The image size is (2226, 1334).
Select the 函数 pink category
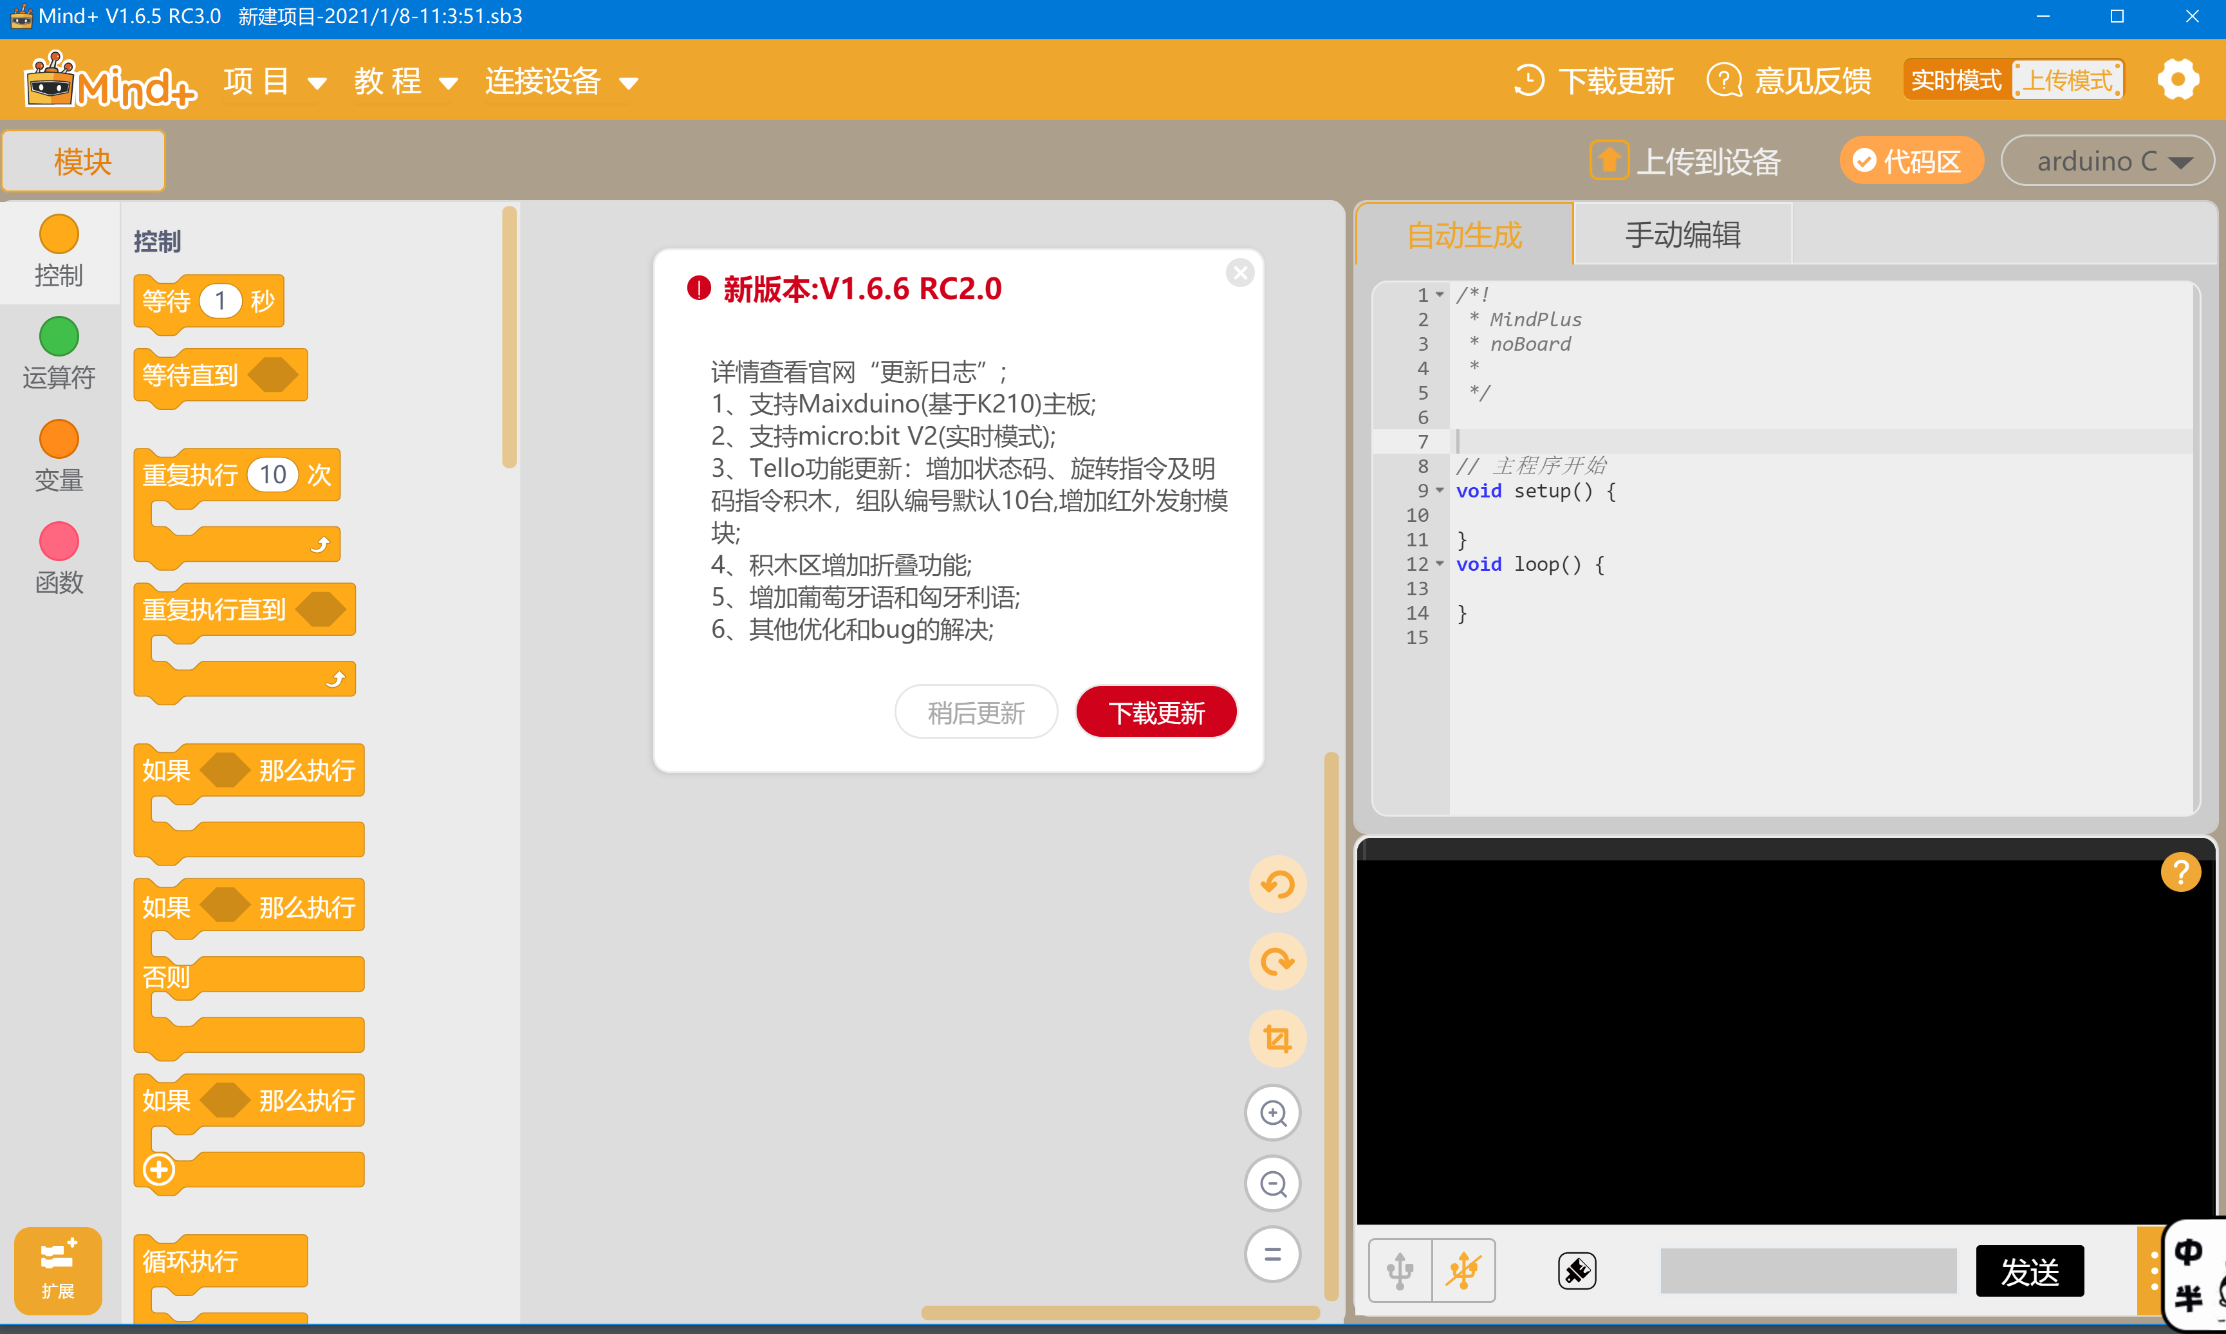click(59, 542)
